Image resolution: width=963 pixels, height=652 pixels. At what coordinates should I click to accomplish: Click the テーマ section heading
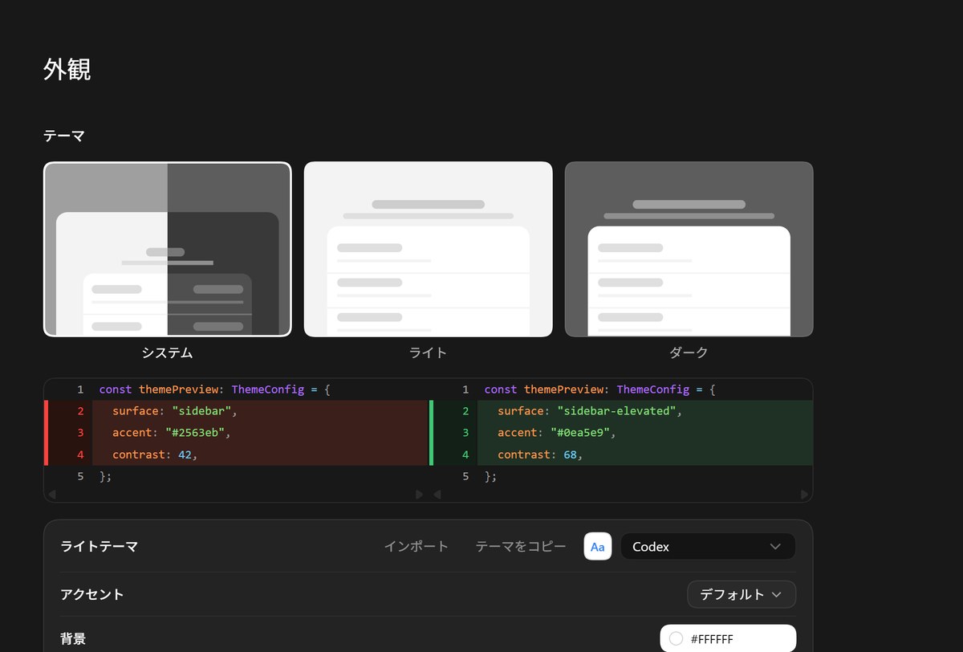point(64,136)
